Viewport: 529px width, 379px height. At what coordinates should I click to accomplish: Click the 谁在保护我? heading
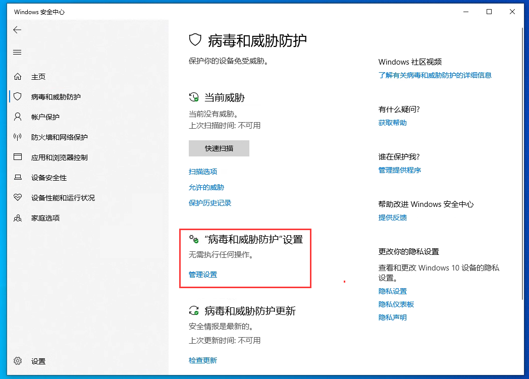pyautogui.click(x=399, y=156)
